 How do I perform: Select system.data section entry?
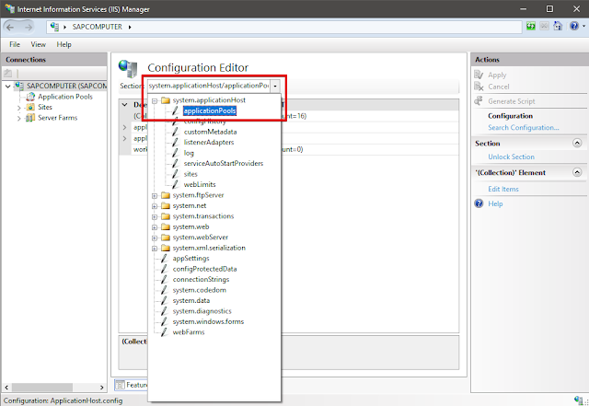pyautogui.click(x=191, y=300)
